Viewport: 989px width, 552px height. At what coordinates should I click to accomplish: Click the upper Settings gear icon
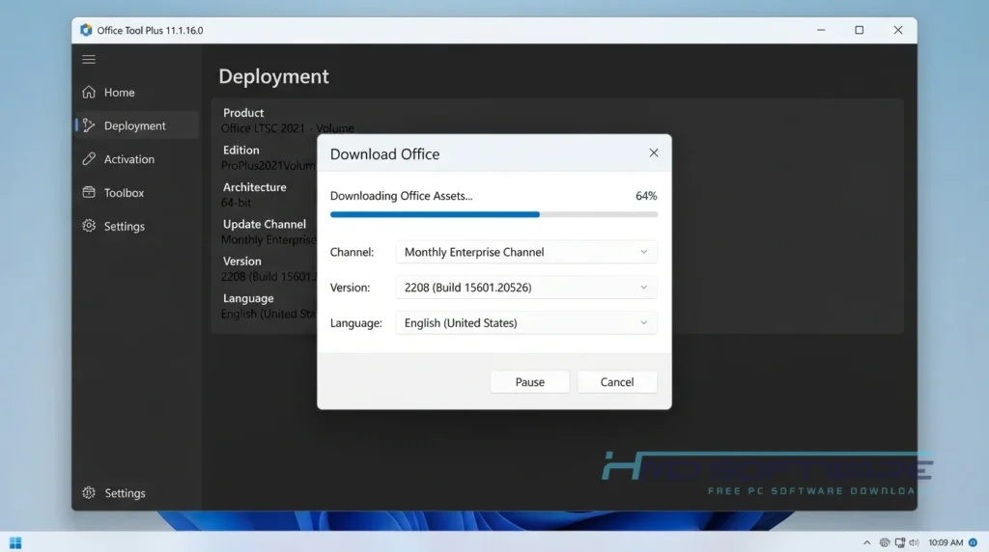pyautogui.click(x=89, y=226)
